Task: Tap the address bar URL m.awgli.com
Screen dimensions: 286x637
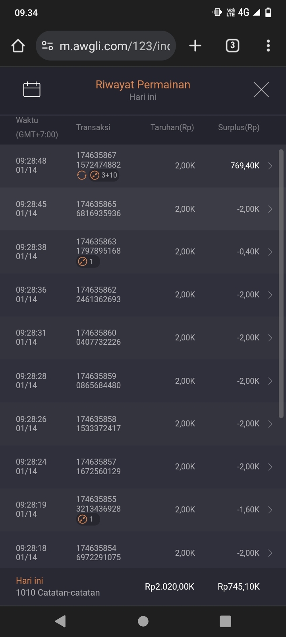Action: coord(114,46)
